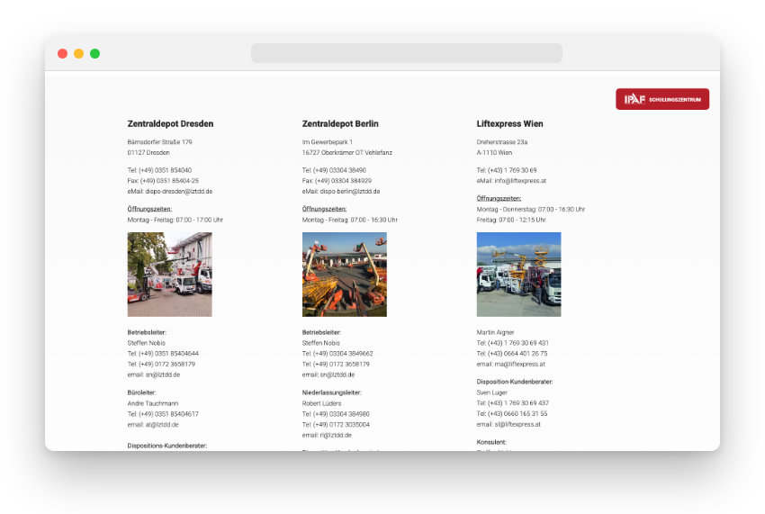Select phone (+43) 1 769 30 69 431

[517, 343]
